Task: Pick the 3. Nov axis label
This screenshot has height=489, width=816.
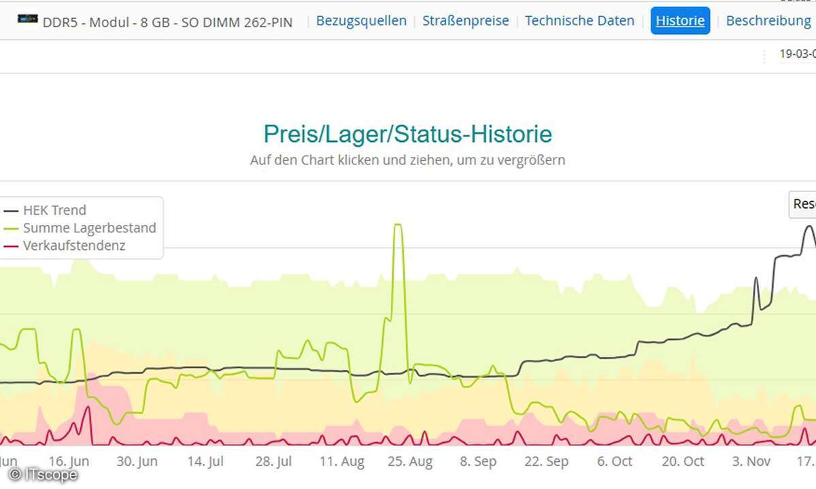Action: click(751, 462)
